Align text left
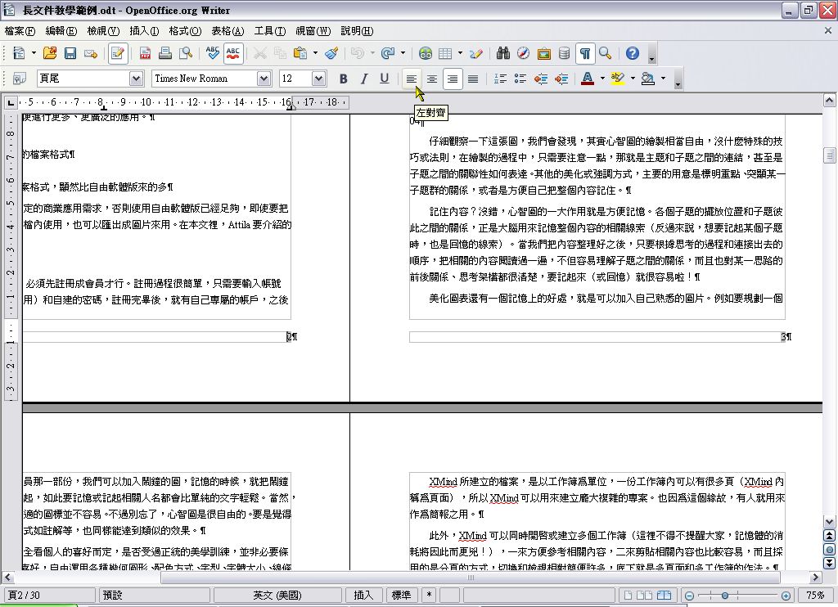This screenshot has height=607, width=838. click(x=411, y=79)
